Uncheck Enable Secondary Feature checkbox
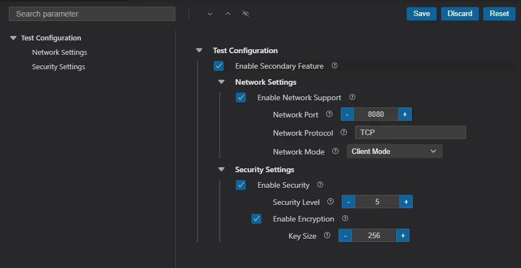The image size is (521, 268). click(x=219, y=66)
